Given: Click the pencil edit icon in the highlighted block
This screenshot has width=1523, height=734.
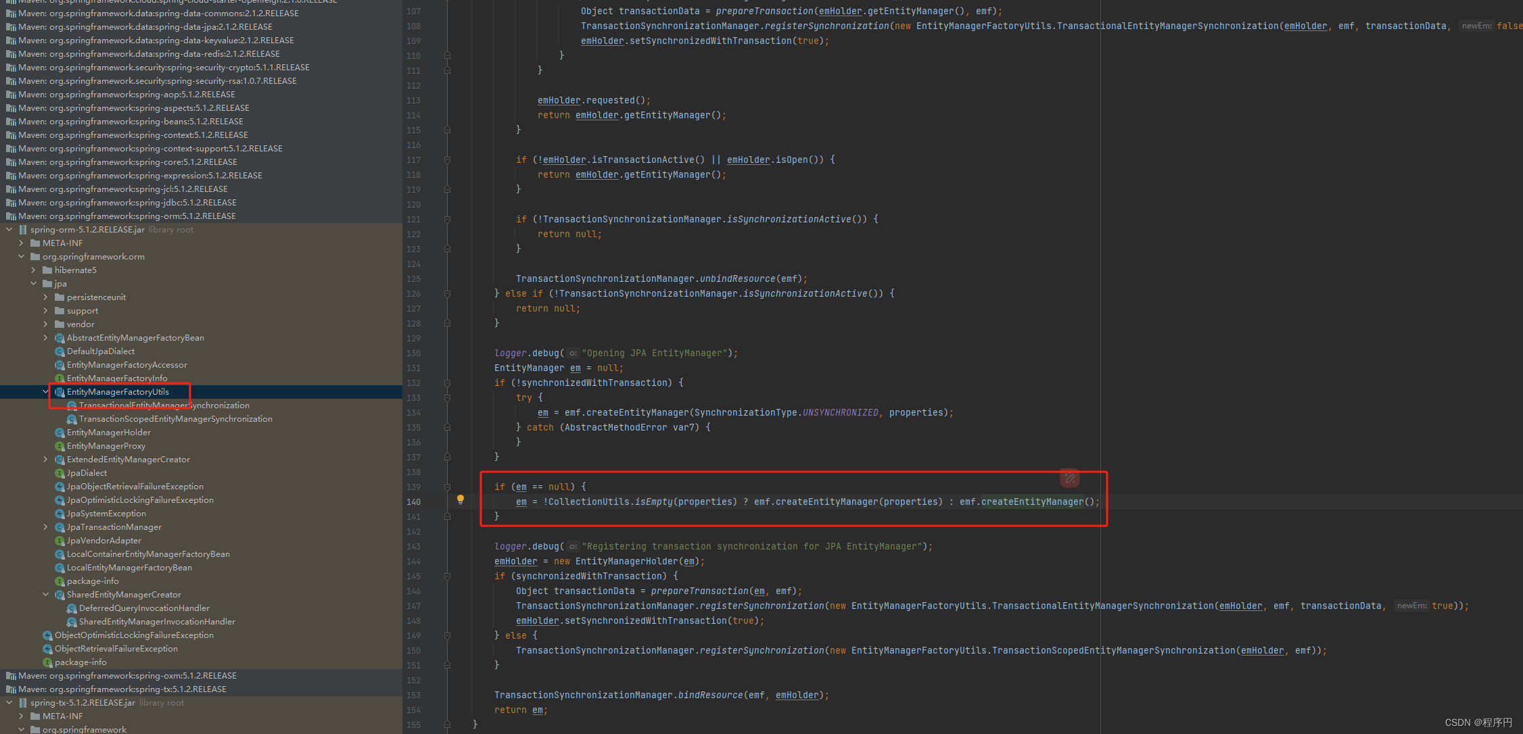Looking at the screenshot, I should click(1070, 479).
